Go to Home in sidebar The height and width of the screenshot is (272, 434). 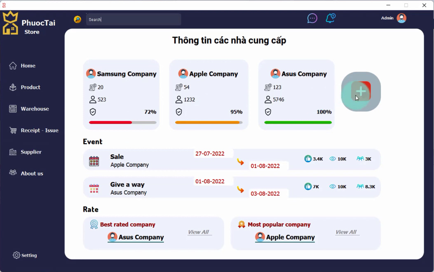[28, 66]
